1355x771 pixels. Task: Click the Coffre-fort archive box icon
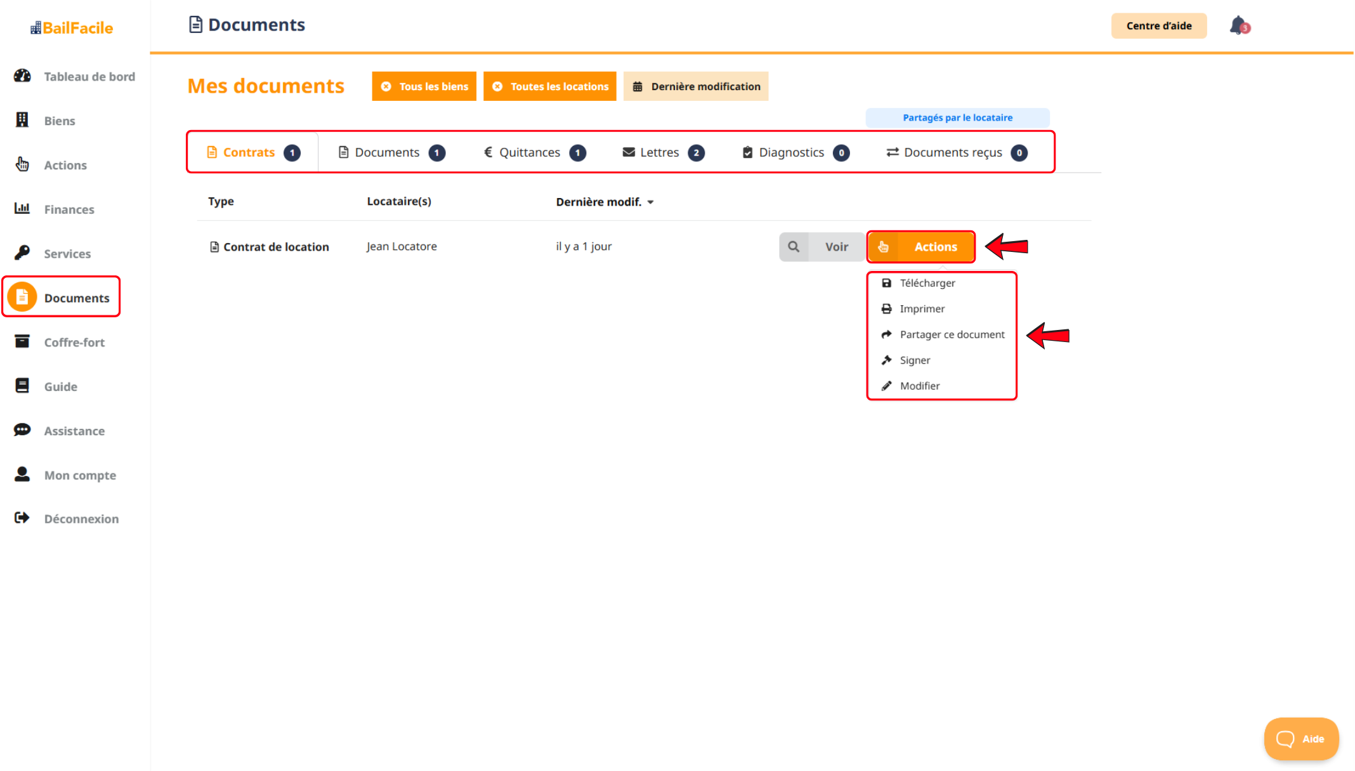22,341
